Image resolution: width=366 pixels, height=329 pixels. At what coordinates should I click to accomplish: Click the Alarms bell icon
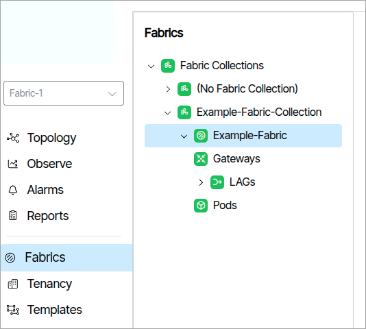[x=13, y=190]
